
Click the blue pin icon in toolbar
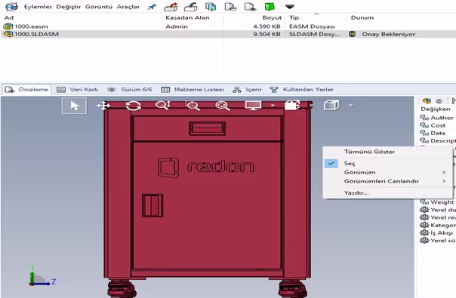tap(152, 7)
